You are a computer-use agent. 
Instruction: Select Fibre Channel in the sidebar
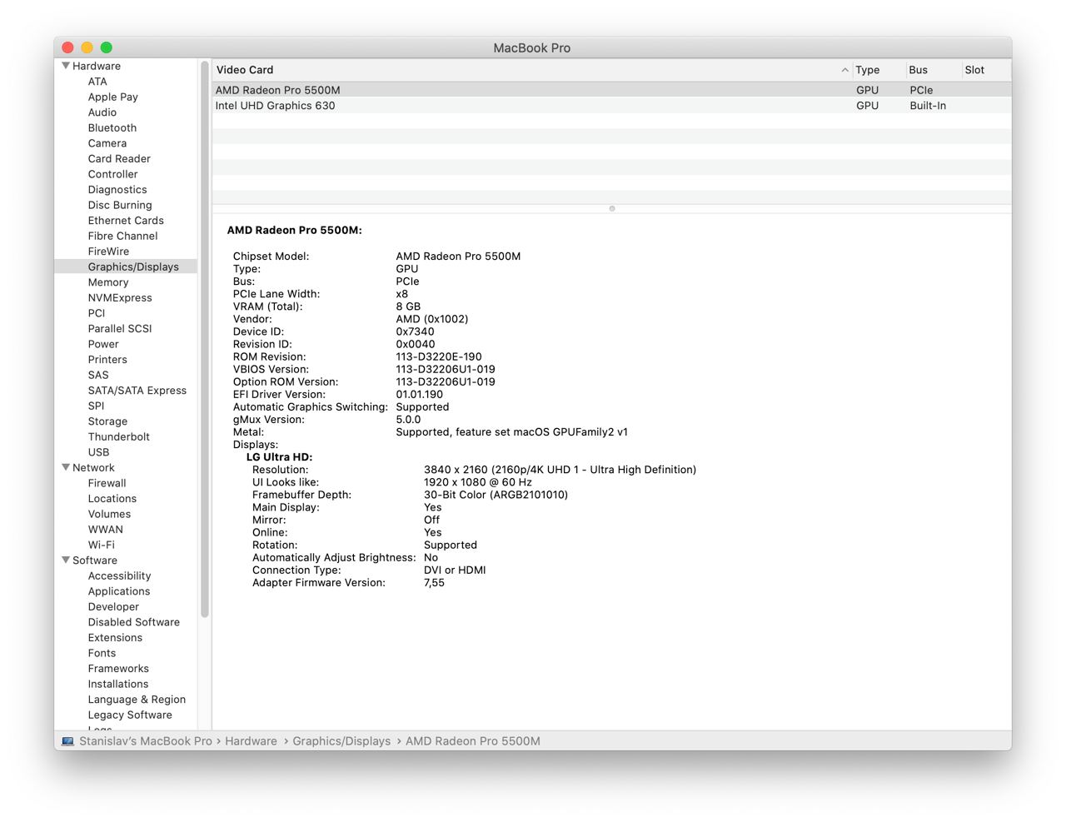[123, 236]
